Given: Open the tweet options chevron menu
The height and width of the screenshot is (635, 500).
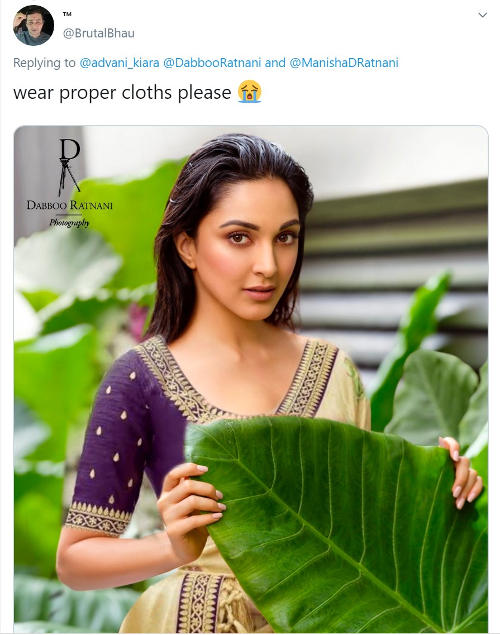Looking at the screenshot, I should [x=482, y=16].
